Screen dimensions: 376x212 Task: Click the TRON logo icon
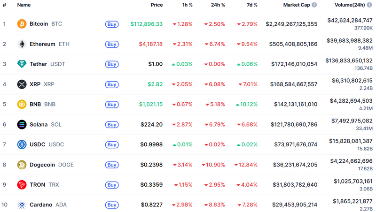[22, 185]
